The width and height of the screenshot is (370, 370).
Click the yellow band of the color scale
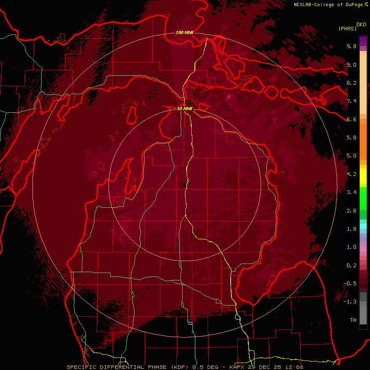pyautogui.click(x=363, y=176)
